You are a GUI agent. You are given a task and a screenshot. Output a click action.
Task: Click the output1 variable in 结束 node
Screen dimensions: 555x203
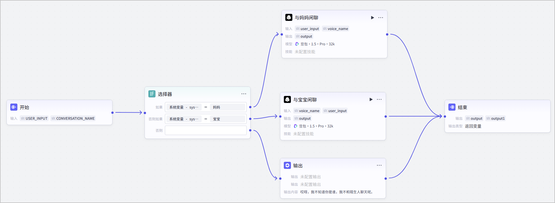pos(496,119)
